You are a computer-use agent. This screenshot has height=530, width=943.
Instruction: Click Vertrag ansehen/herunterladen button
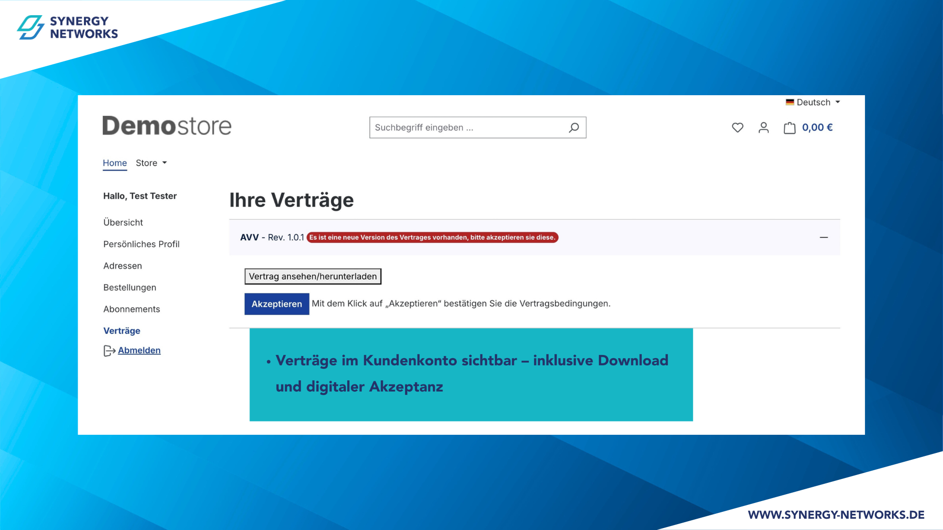point(313,276)
